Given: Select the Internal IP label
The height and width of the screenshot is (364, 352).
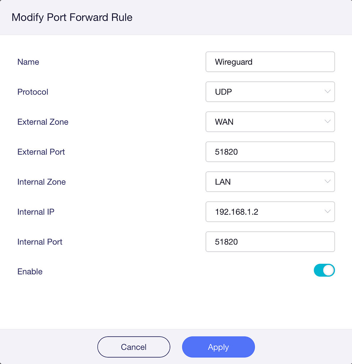Looking at the screenshot, I should 36,212.
